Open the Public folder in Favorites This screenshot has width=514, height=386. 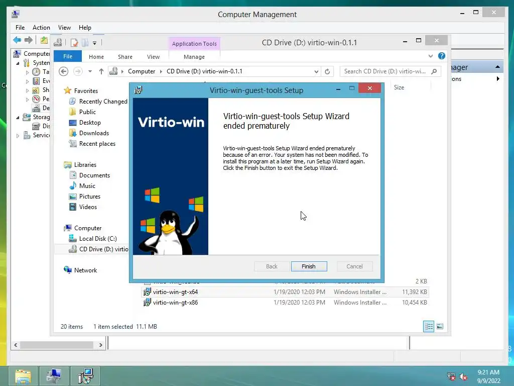(x=83, y=112)
